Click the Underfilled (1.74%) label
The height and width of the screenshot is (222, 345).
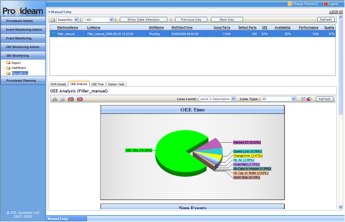click(x=247, y=164)
